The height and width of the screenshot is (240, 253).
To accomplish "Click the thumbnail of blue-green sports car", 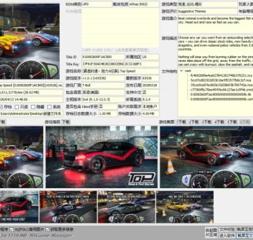I will point(126,207).
